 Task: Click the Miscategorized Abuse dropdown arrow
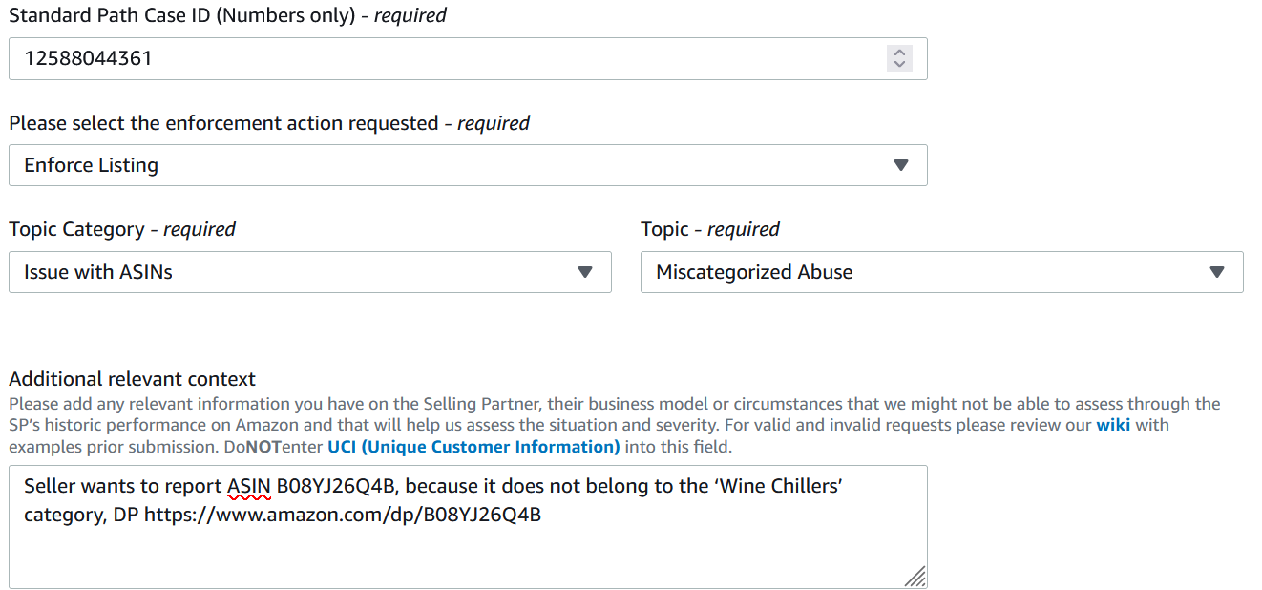(x=1217, y=272)
